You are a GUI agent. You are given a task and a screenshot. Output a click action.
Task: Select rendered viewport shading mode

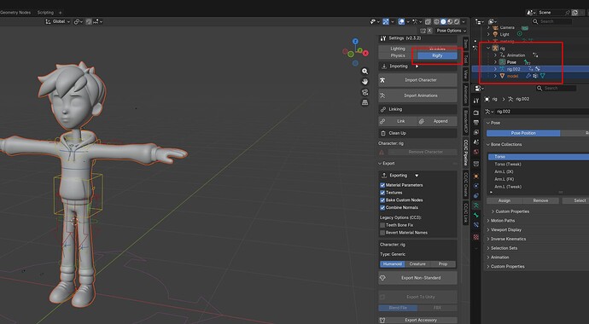(x=457, y=22)
